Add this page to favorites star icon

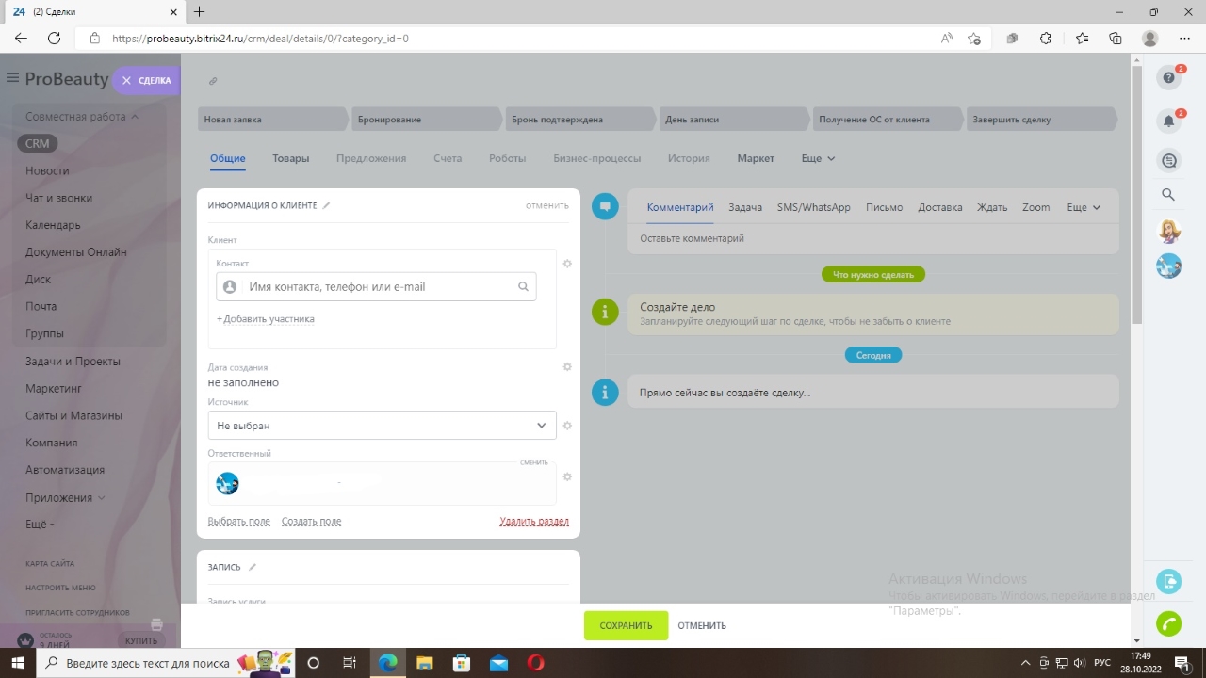click(974, 39)
